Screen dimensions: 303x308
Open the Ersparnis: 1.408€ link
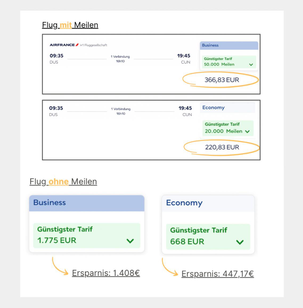106,273
